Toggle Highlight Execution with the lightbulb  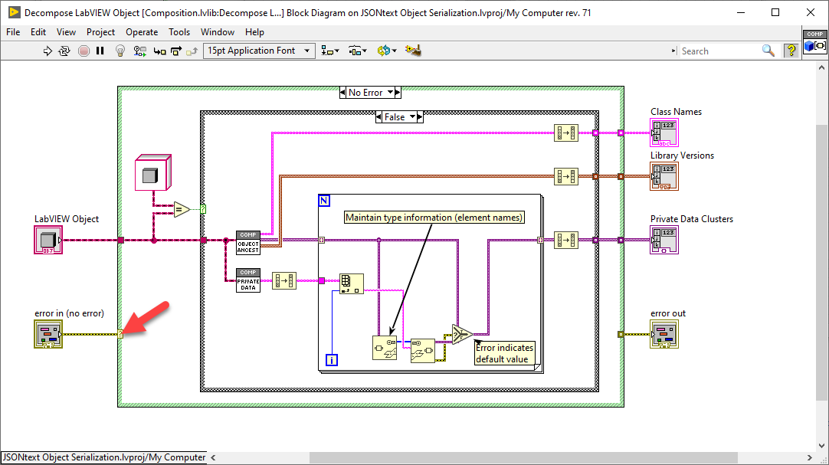pos(120,51)
